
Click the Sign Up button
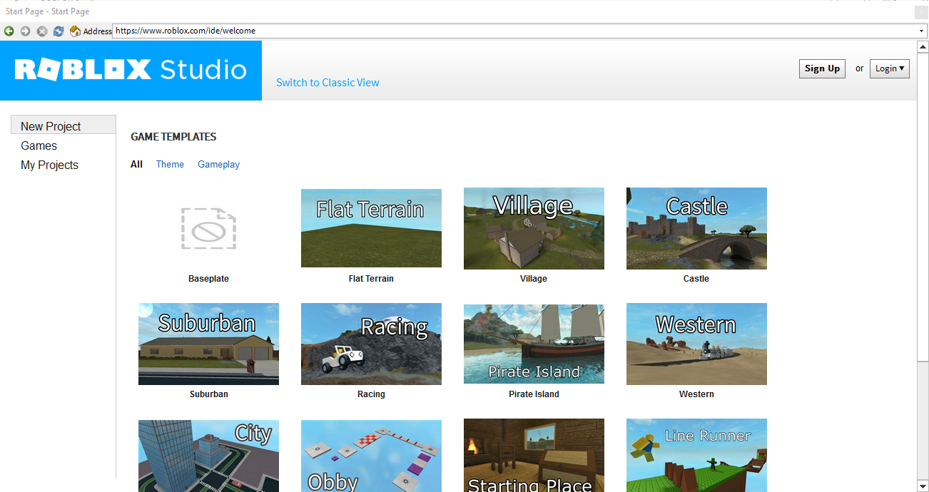pos(822,68)
